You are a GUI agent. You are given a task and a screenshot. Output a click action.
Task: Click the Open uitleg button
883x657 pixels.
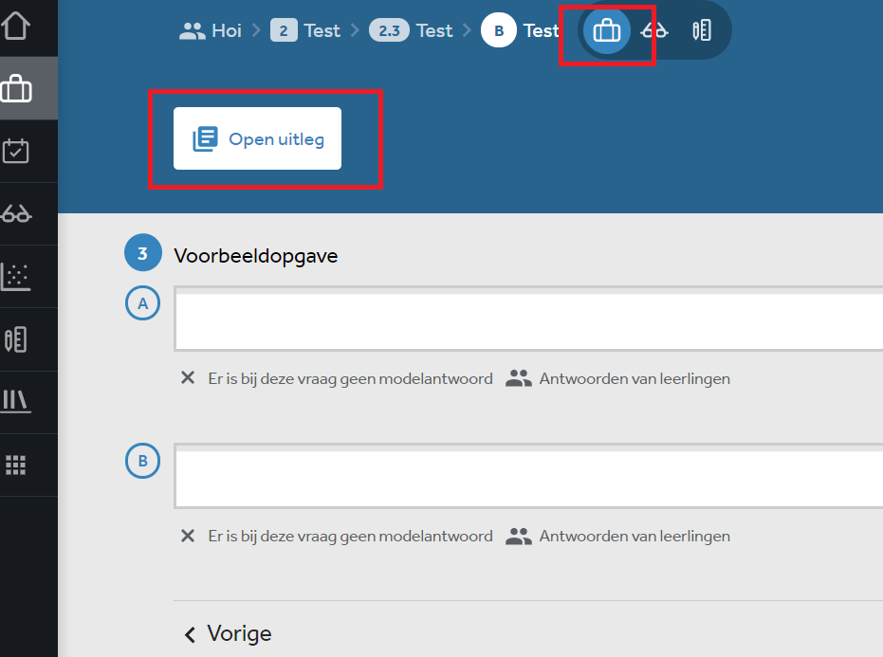click(x=257, y=138)
